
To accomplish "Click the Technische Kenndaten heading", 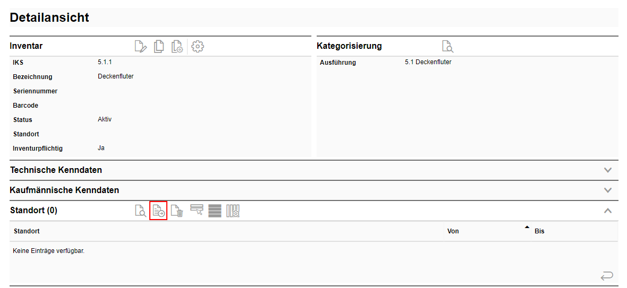I will tap(56, 170).
